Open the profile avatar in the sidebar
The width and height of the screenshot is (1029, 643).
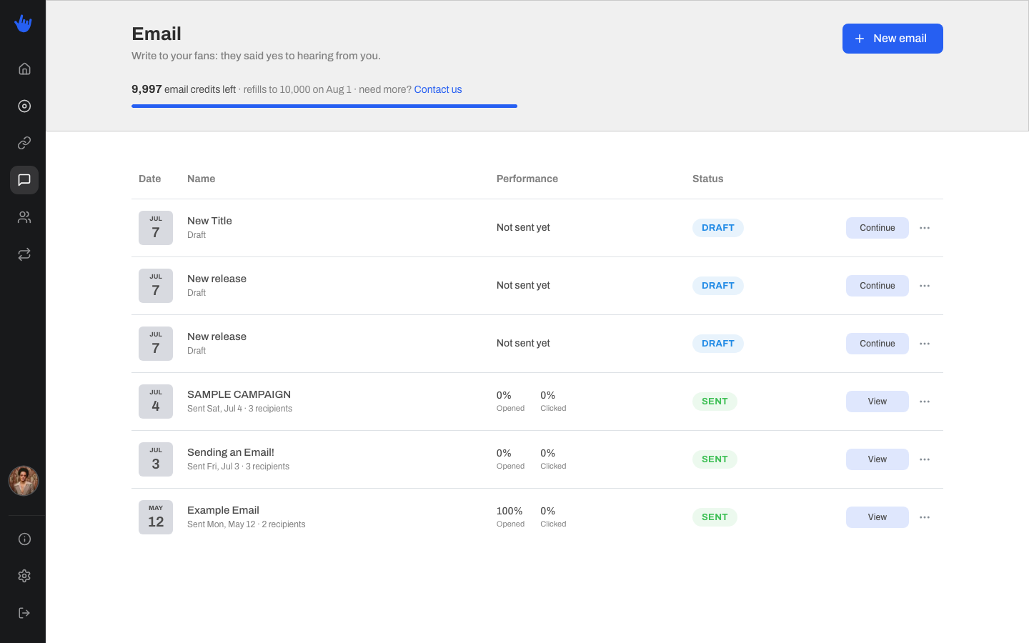click(24, 481)
